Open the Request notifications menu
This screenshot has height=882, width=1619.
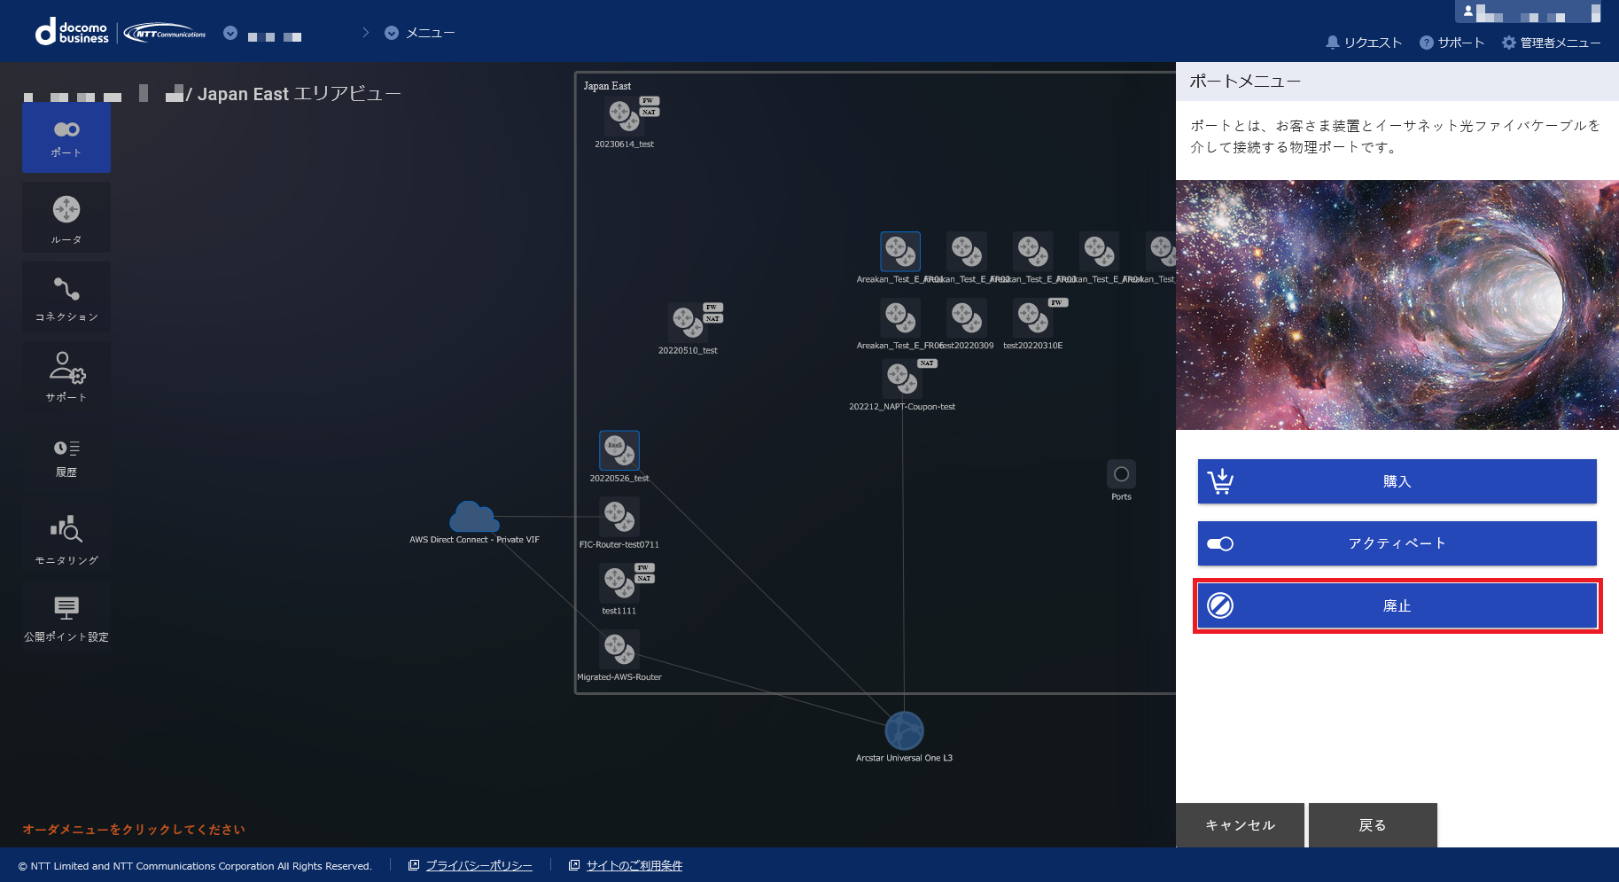point(1364,43)
